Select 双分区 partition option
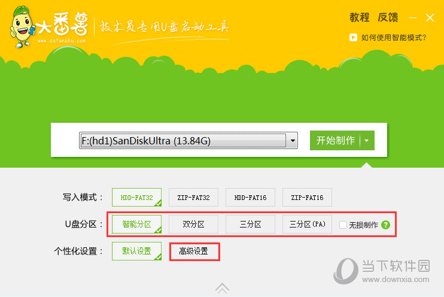The image size is (444, 297). pyautogui.click(x=193, y=224)
